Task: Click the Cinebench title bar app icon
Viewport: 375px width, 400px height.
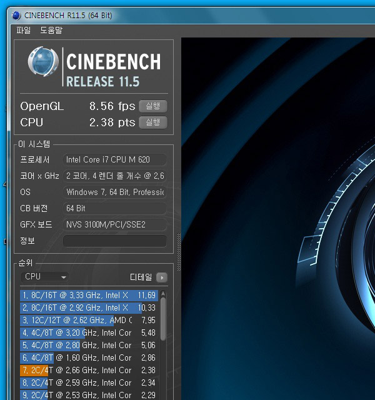Action: tap(16, 15)
